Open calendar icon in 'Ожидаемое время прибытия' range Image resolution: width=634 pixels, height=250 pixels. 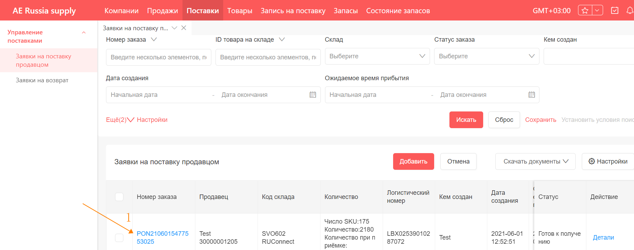coord(532,95)
